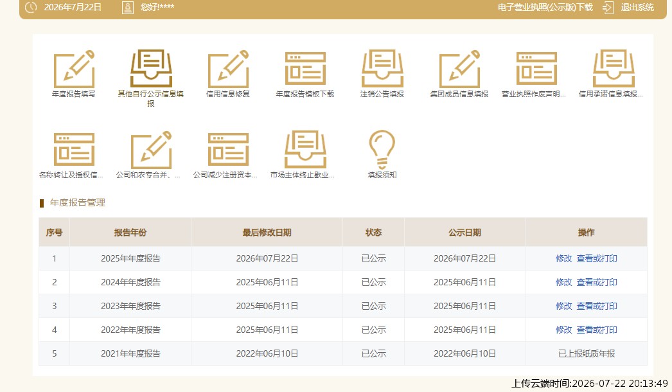672x392 pixels.
Task: Open the 营业执照作废声明 icon
Action: [536, 69]
